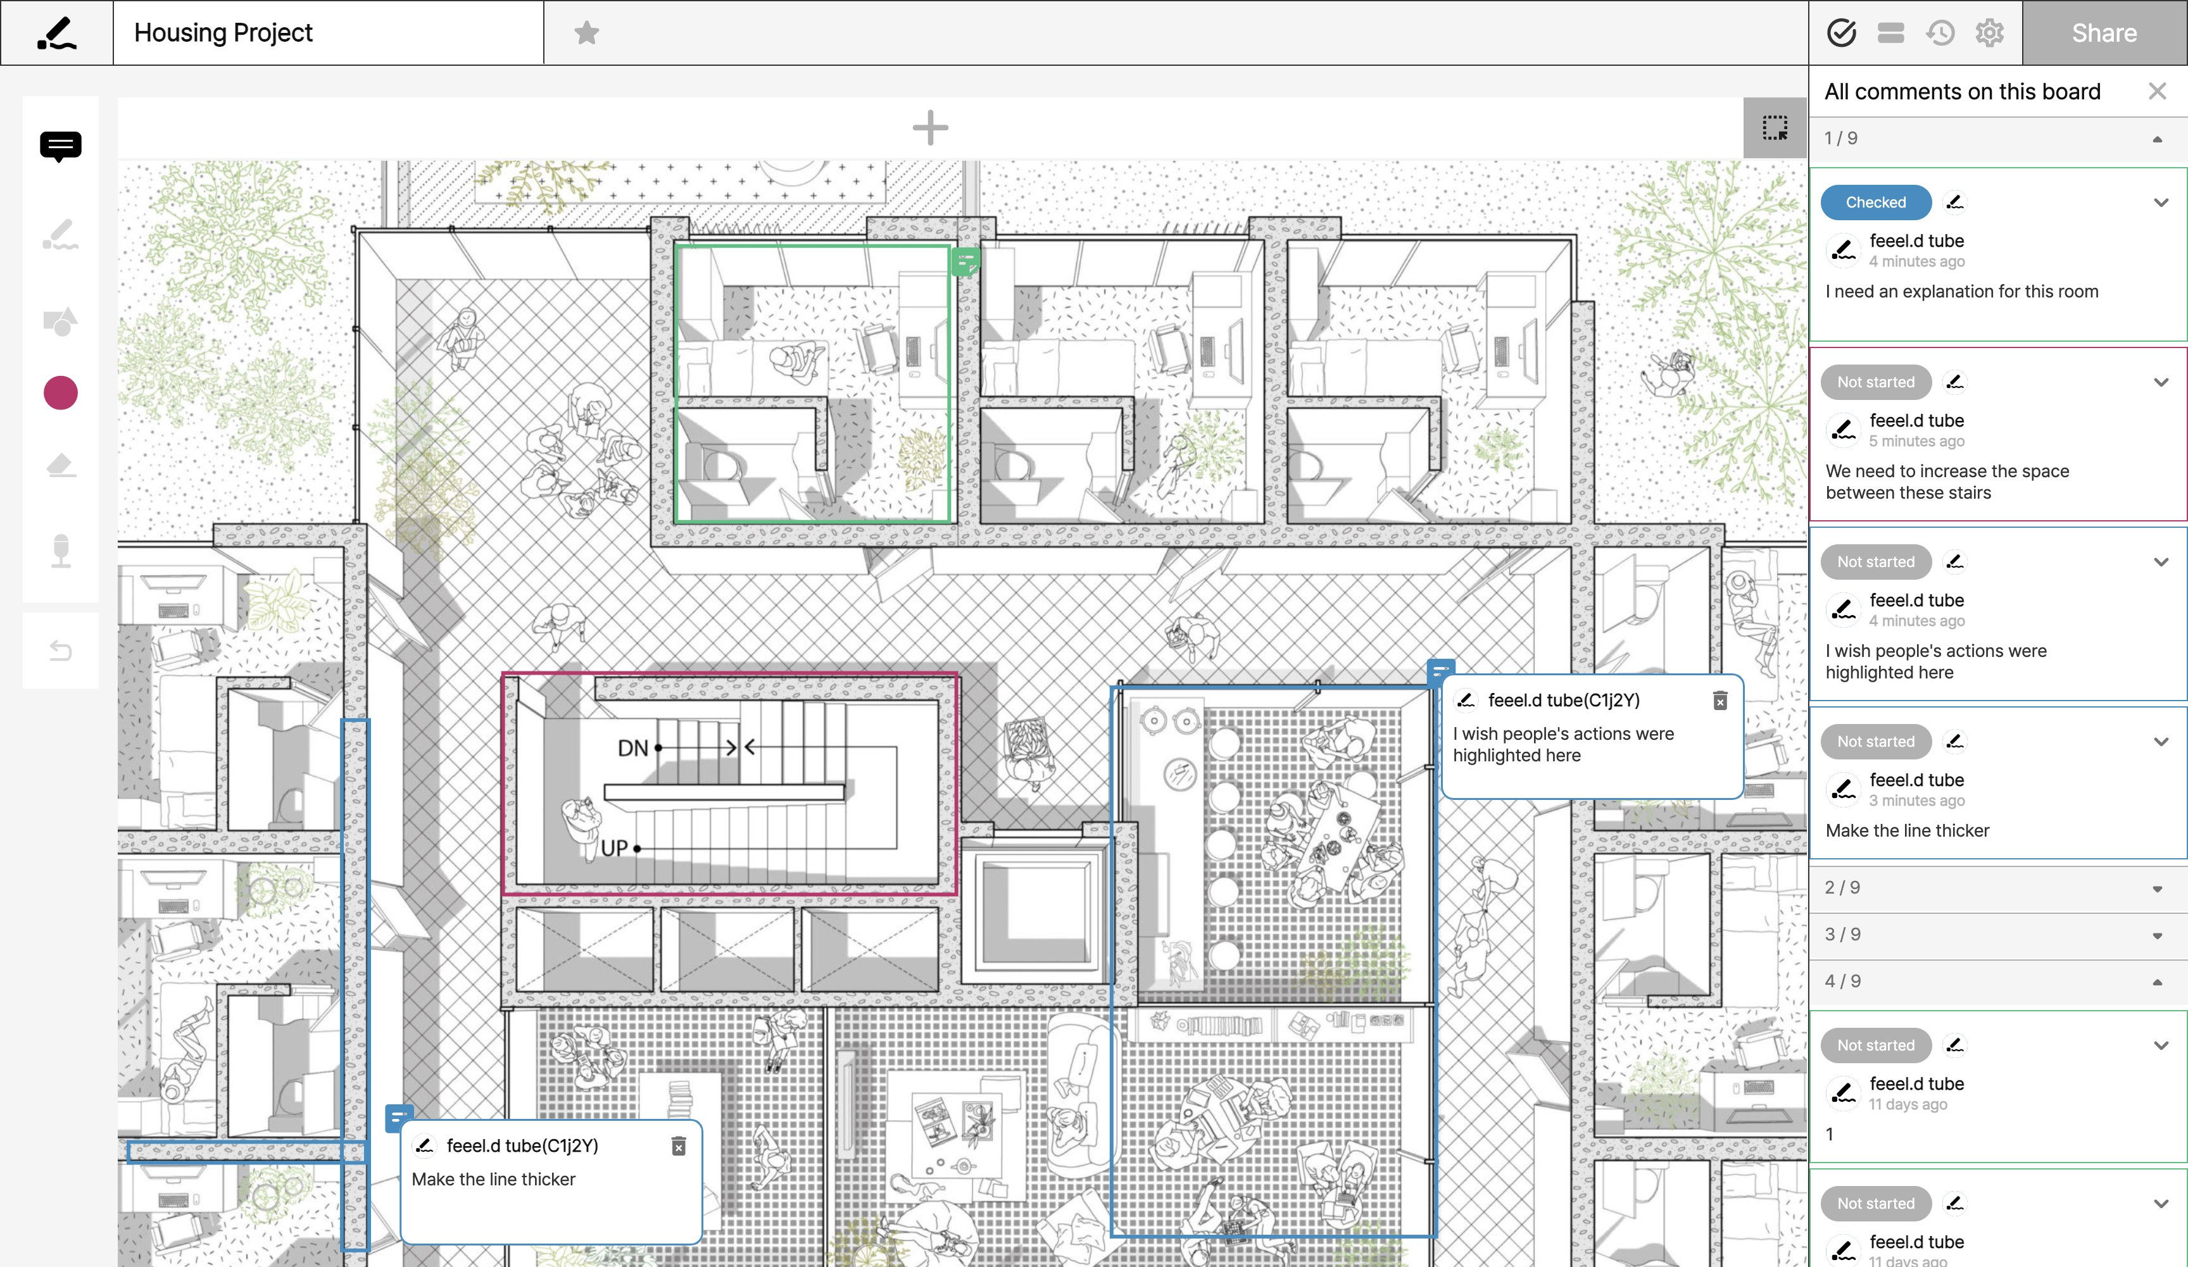The image size is (2188, 1267).
Task: Click the app logo in top-left corner
Action: tap(58, 33)
